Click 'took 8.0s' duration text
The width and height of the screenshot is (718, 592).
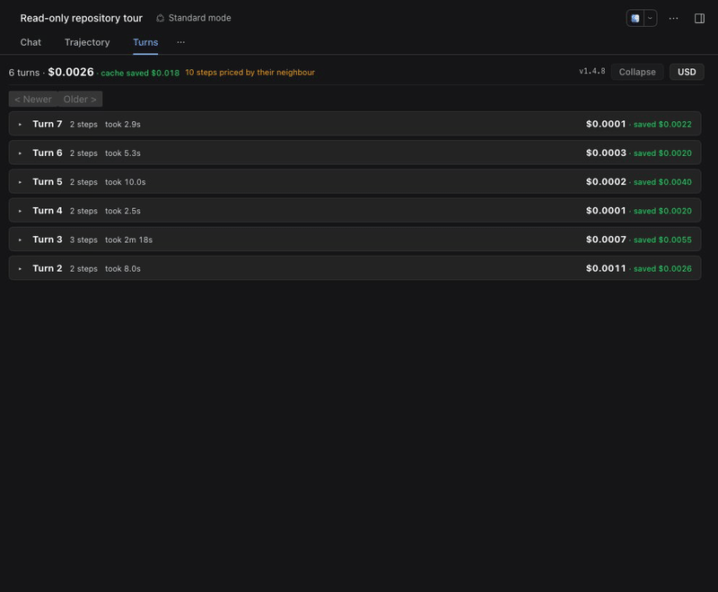(x=123, y=268)
